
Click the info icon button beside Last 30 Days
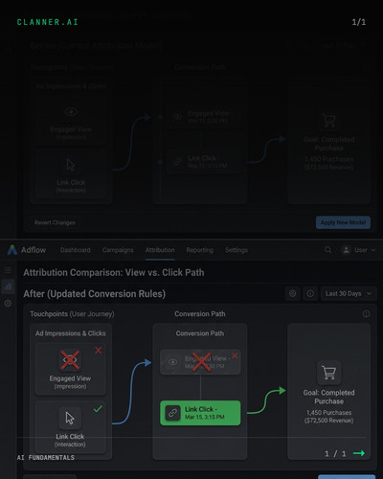(x=310, y=293)
